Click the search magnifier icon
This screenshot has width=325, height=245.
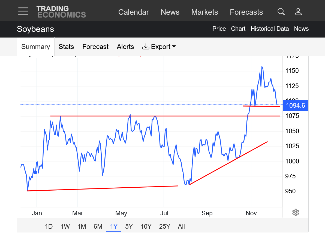[281, 12]
